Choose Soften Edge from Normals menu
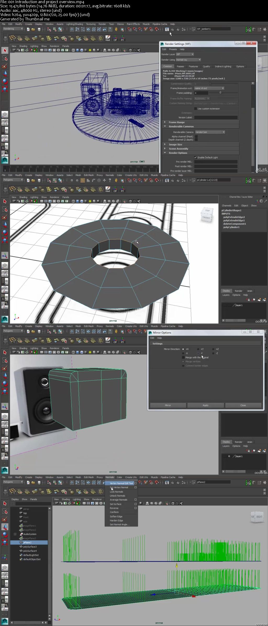268x626 pixels. 116,516
